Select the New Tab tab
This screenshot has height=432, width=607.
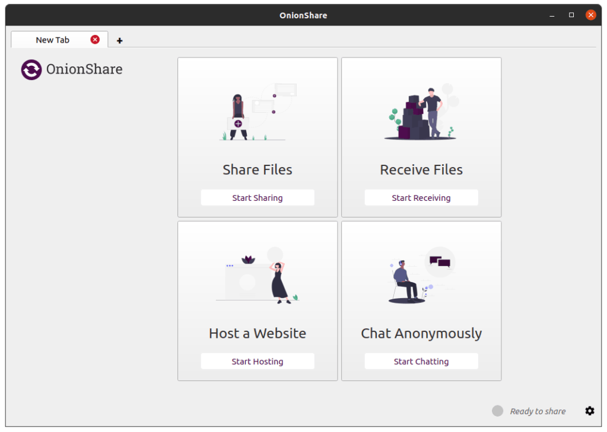coord(52,40)
